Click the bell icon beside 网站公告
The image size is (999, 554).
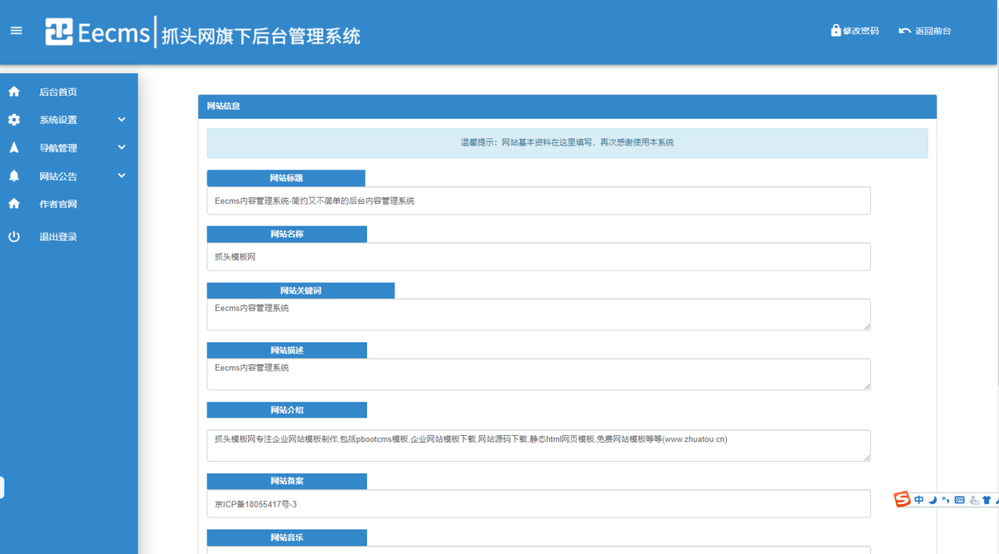click(13, 176)
